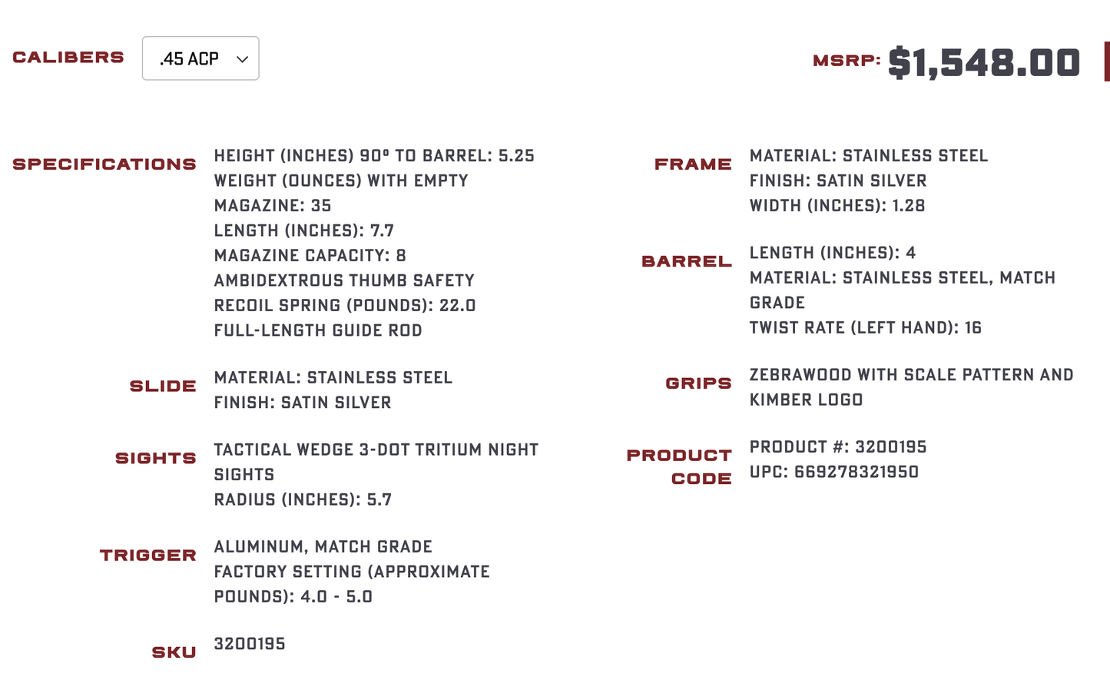Open the Calibers .45 ACP dropdown
The width and height of the screenshot is (1110, 680).
[200, 58]
